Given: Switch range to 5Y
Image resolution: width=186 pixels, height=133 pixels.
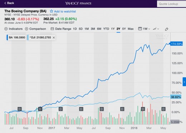Looking at the screenshot, I should [x=124, y=29].
